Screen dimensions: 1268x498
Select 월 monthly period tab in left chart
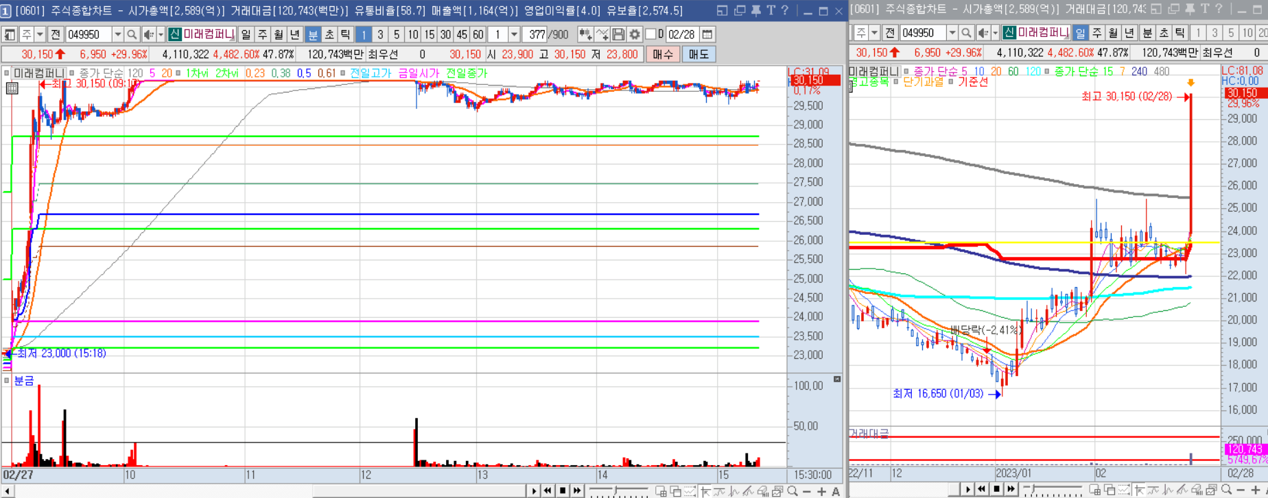coord(279,34)
